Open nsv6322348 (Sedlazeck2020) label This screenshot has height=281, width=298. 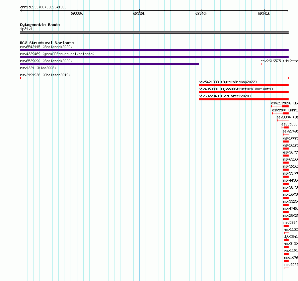(225, 96)
